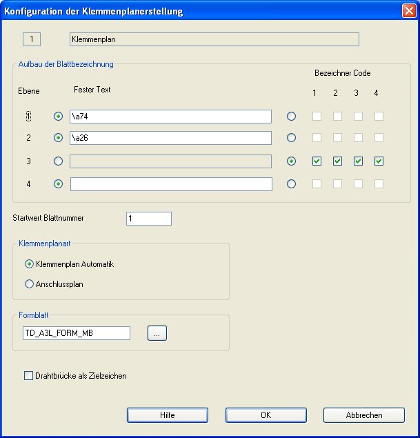Select Fester Text radio for Ebene 4
The image size is (420, 438).
[58, 183]
